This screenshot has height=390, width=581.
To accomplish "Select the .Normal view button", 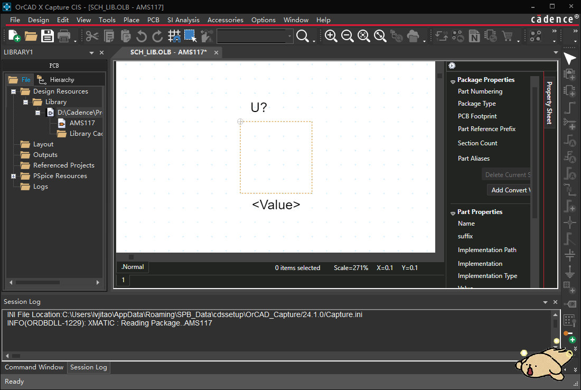I will 133,267.
